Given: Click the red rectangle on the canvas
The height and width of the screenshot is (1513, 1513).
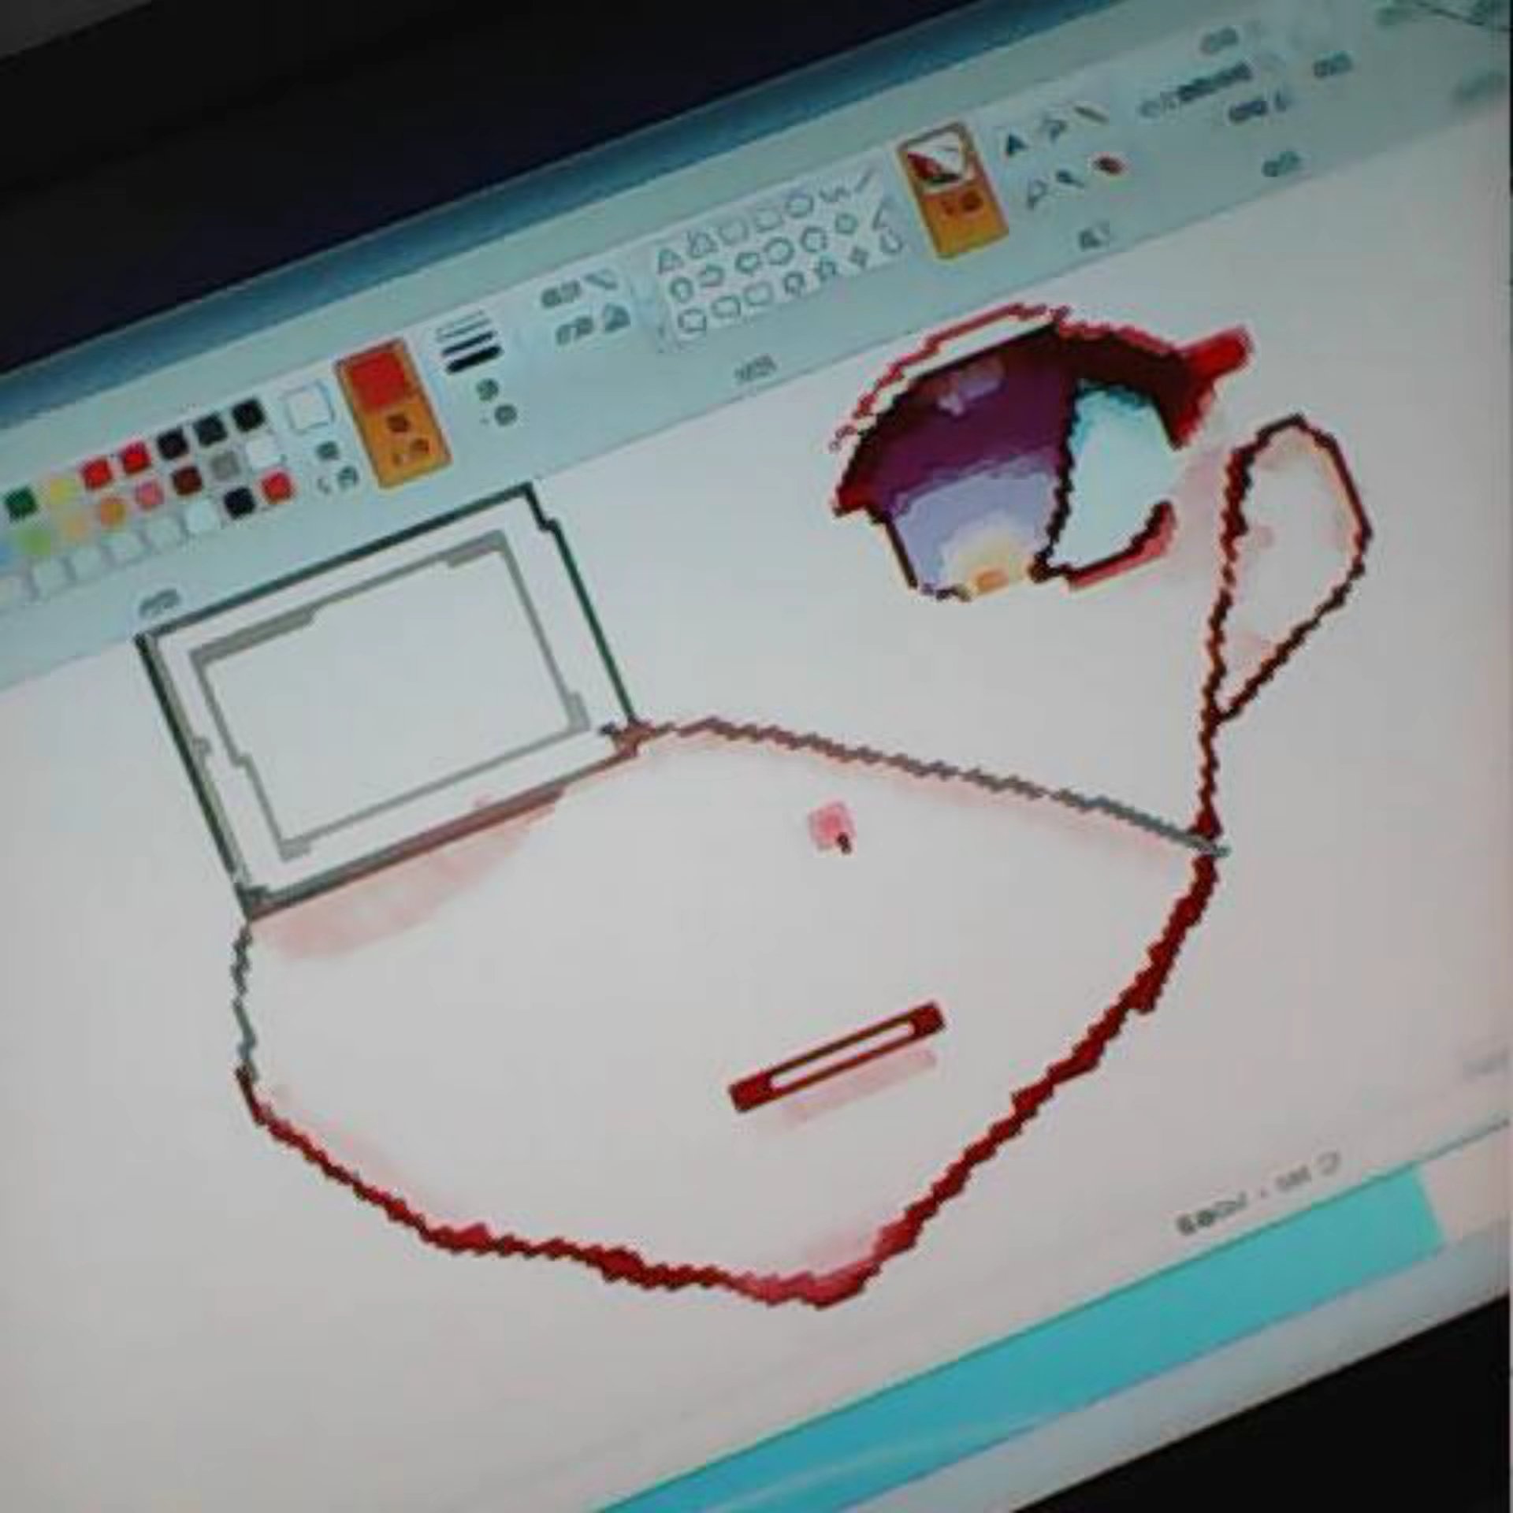Looking at the screenshot, I should click(x=837, y=1056).
